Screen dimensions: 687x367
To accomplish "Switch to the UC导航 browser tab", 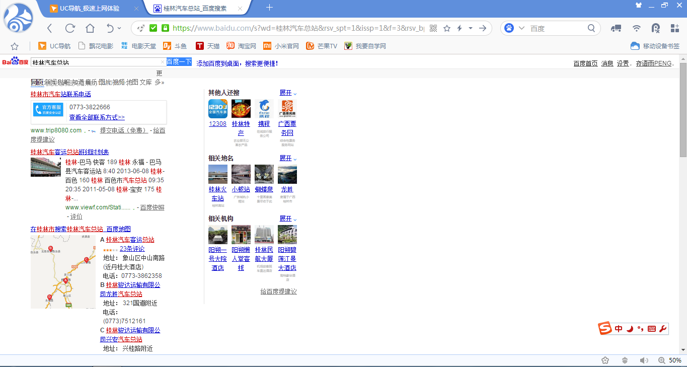I will 90,8.
